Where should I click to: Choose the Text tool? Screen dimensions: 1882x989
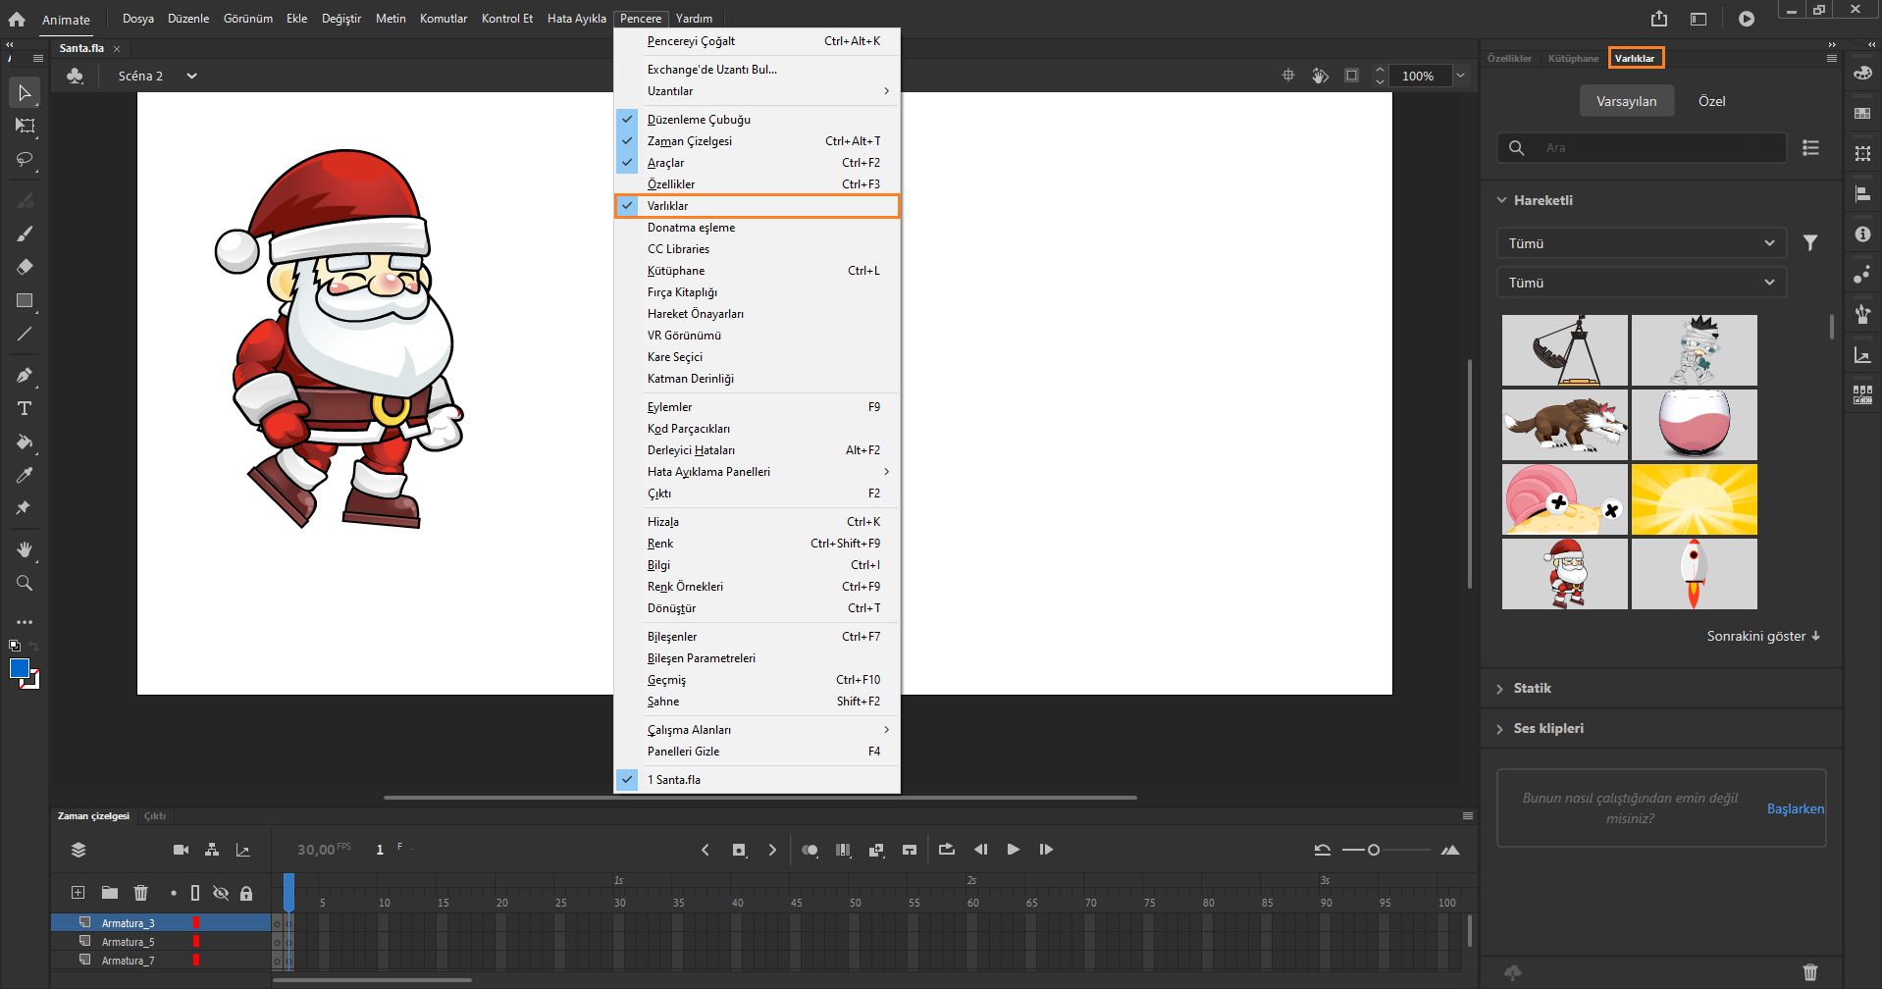[25, 408]
